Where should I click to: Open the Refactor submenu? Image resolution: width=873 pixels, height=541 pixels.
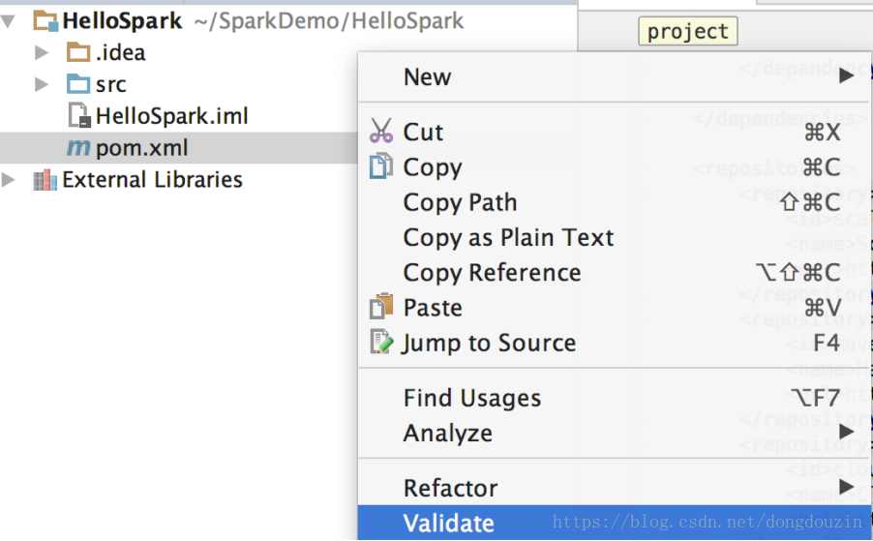pos(614,488)
